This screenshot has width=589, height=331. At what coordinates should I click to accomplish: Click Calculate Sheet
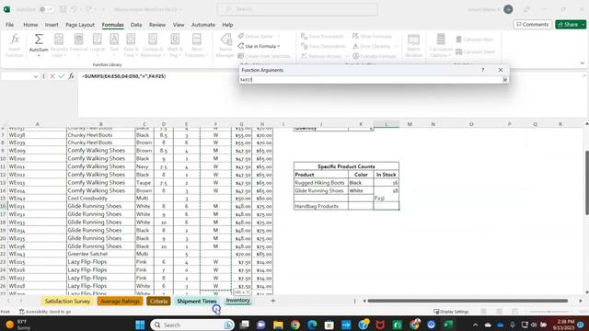click(475, 51)
